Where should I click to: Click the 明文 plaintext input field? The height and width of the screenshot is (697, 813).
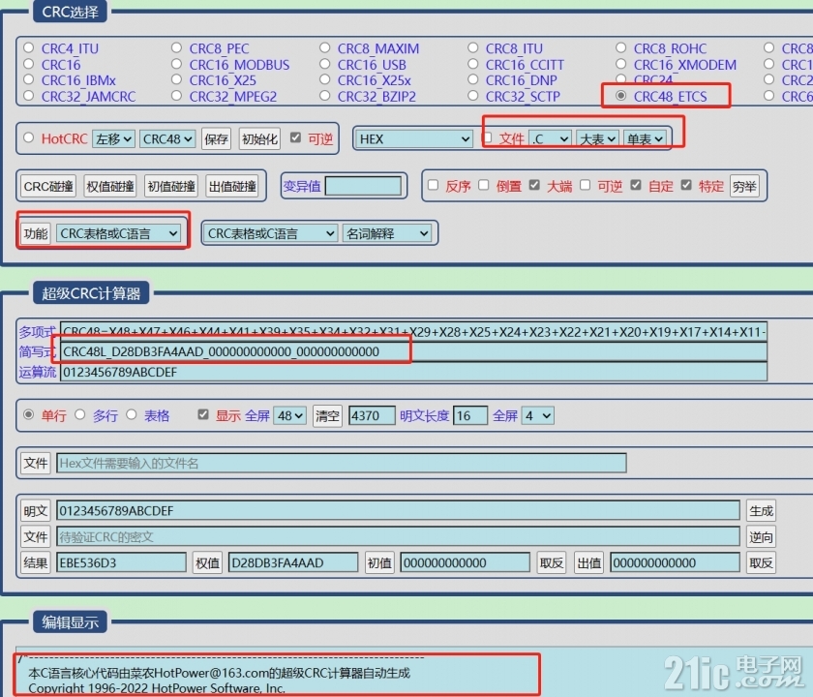(398, 510)
